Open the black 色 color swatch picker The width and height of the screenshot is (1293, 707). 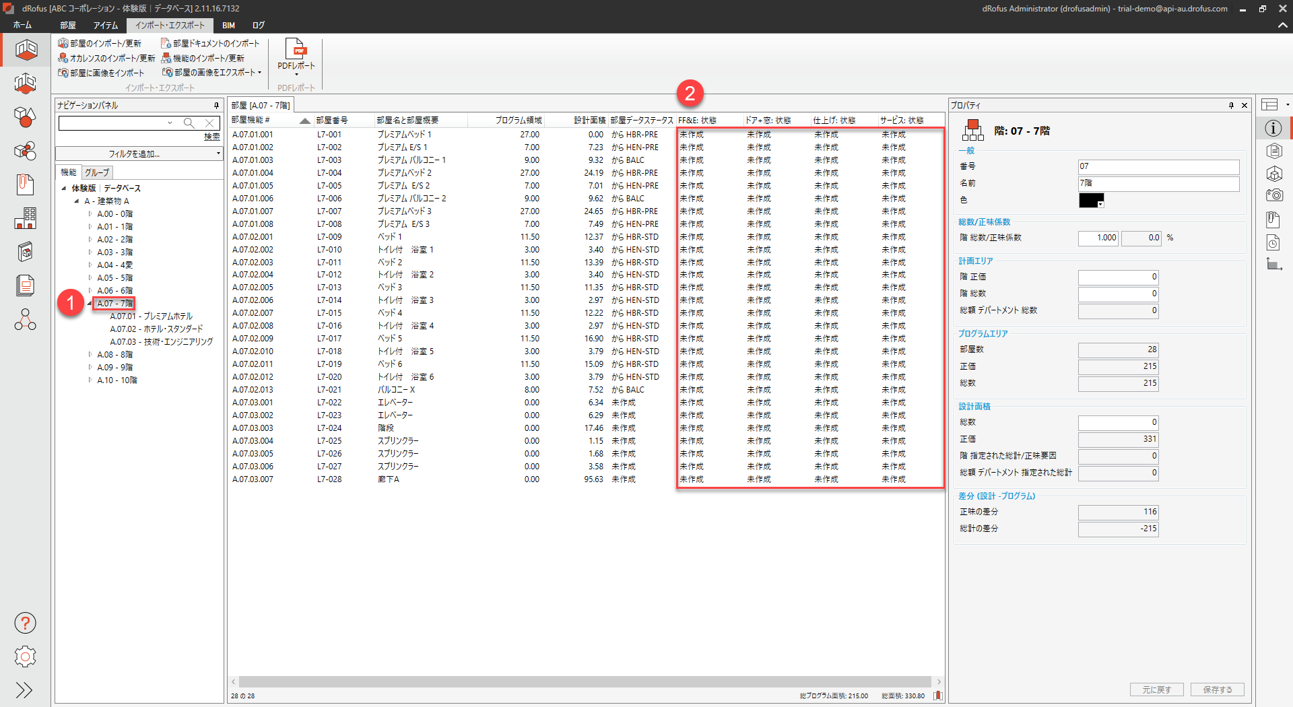1091,201
